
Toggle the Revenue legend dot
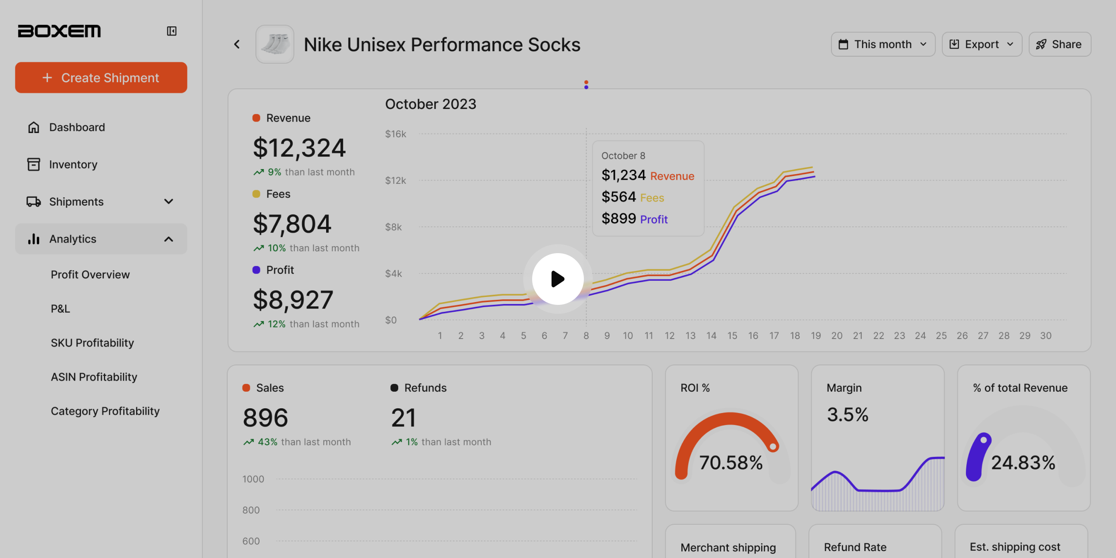256,118
